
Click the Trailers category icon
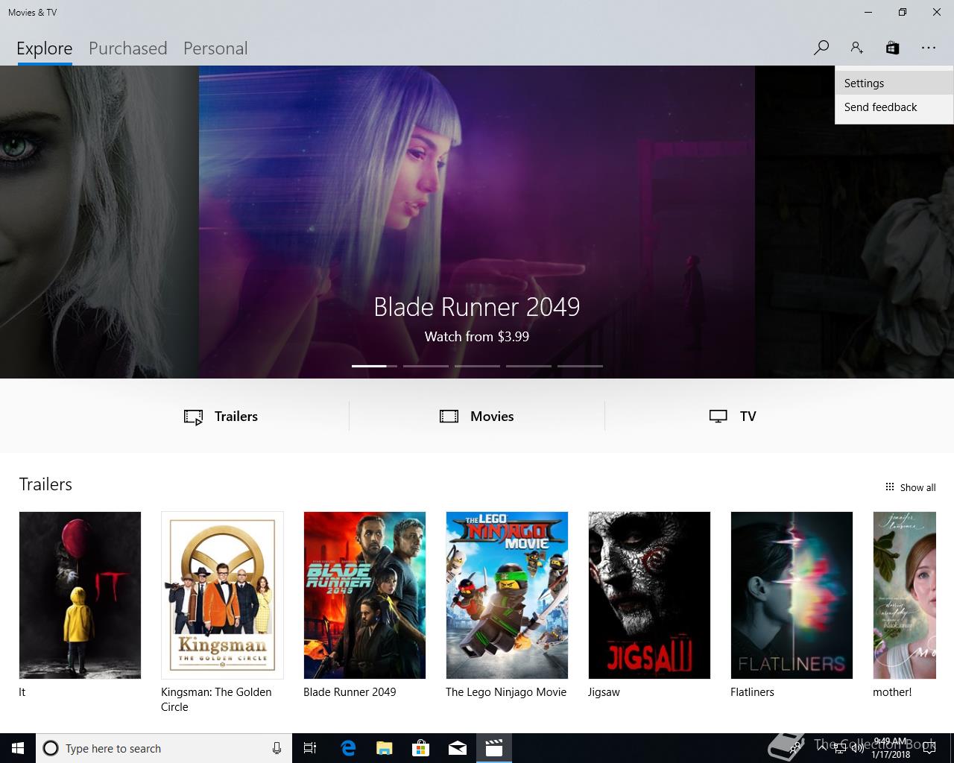point(193,417)
